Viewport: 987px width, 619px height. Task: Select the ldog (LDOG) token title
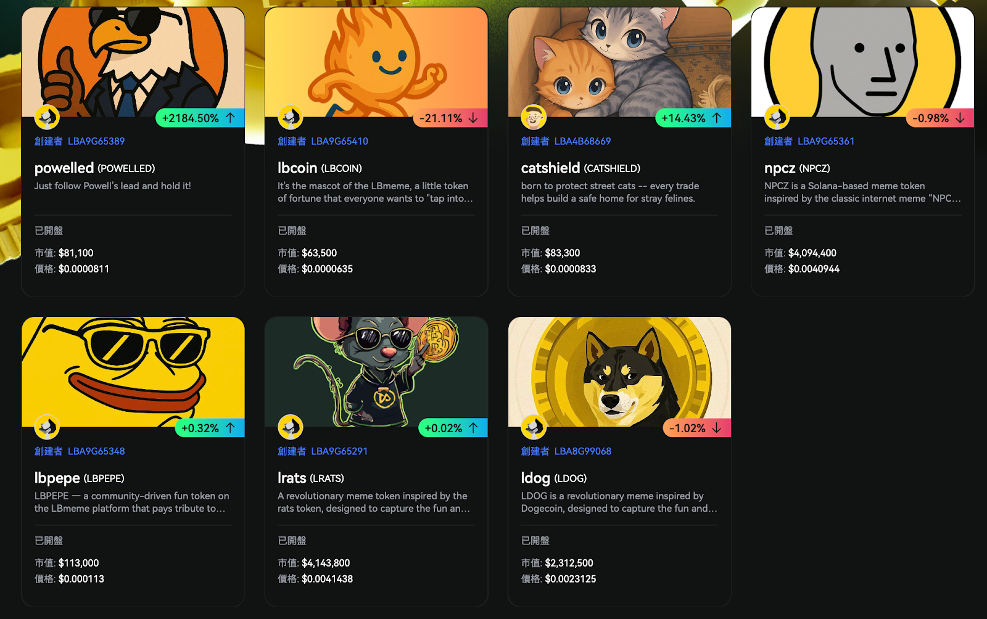pos(554,478)
